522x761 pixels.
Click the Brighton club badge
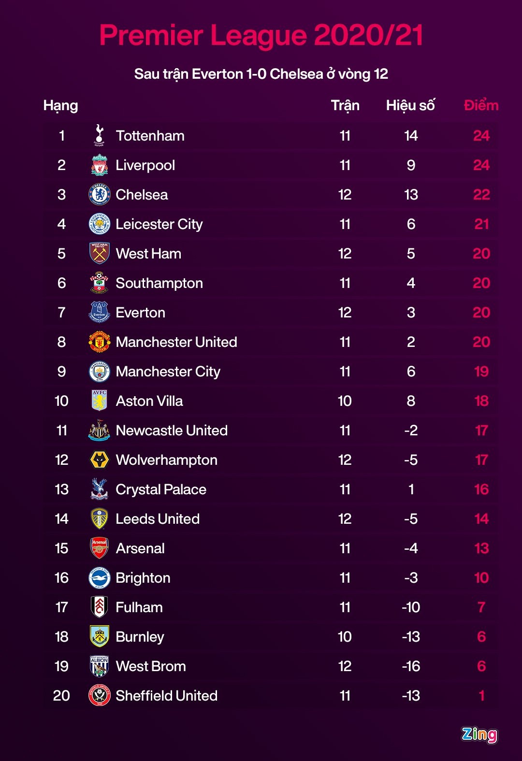[x=99, y=578]
